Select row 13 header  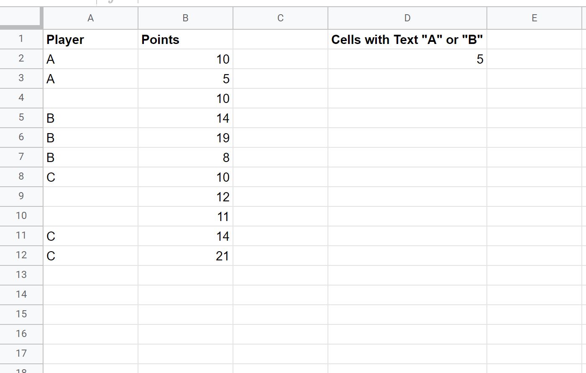(21, 275)
